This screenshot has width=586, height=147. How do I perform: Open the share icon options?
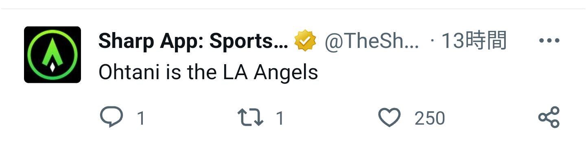coord(549,118)
